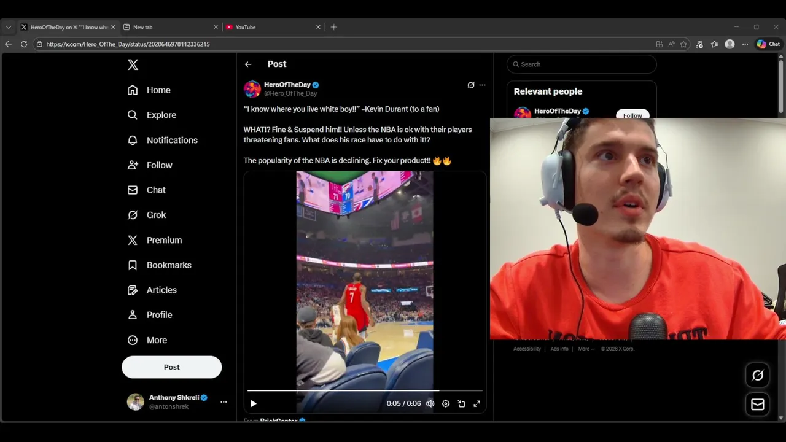Click the Grok icon on the post
The width and height of the screenshot is (786, 442).
[x=471, y=85]
